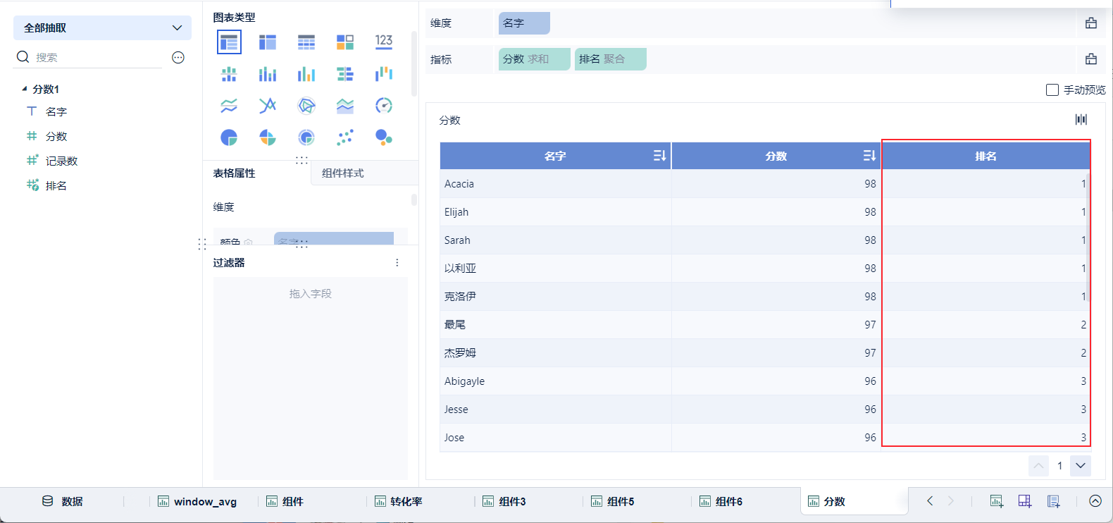The image size is (1113, 523).
Task: Select the 名字 field in the data tree
Action: (x=56, y=112)
